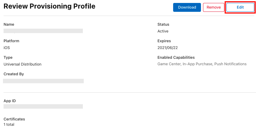This screenshot has width=256, height=129.
Task: Click the Created By label
Action: tap(14, 74)
